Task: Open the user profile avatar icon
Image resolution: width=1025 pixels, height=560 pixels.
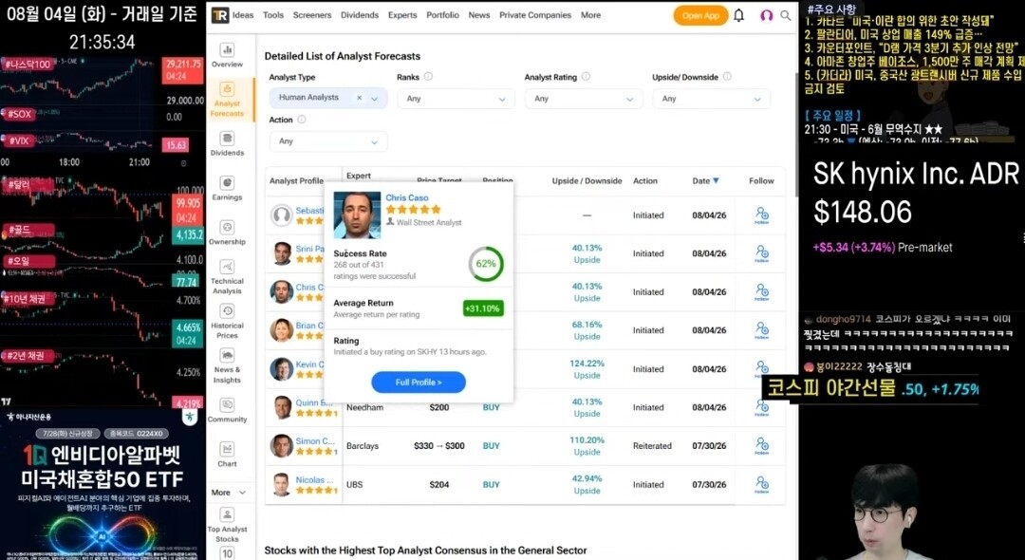Action: pos(766,15)
